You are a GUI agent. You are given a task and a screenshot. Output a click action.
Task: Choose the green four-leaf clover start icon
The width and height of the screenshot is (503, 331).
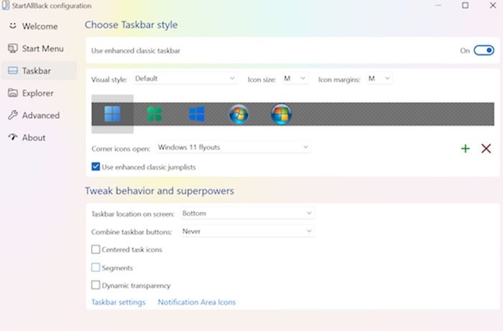click(154, 113)
